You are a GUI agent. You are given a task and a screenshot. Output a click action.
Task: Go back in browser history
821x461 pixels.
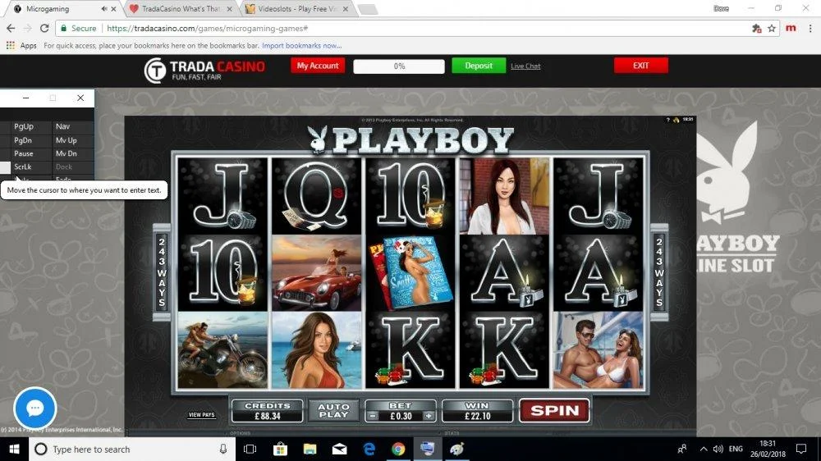click(x=11, y=28)
